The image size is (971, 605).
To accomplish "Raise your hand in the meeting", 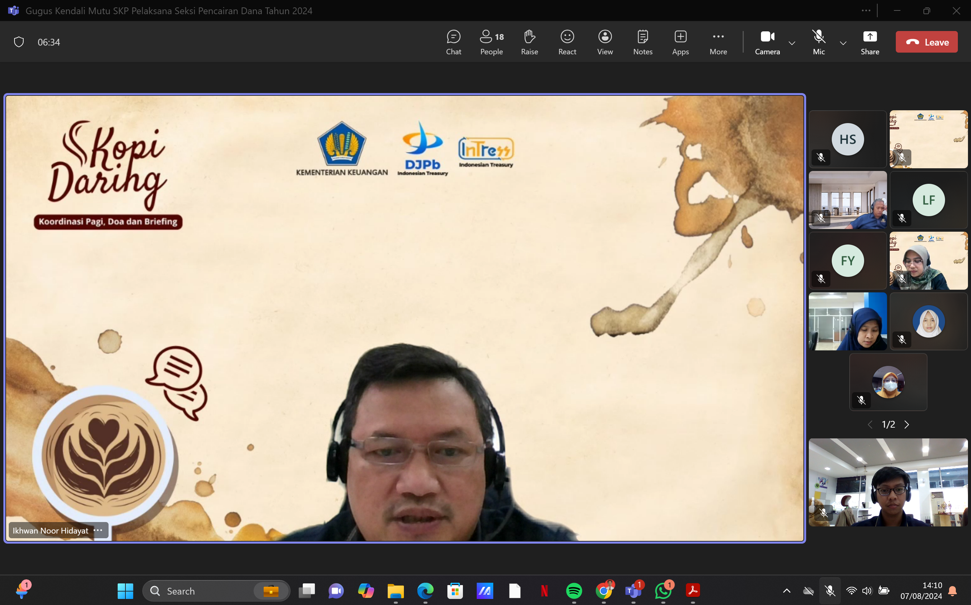I will point(529,42).
